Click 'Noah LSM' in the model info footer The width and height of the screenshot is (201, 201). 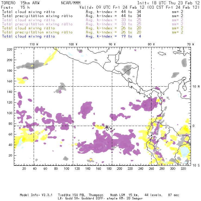(118, 195)
